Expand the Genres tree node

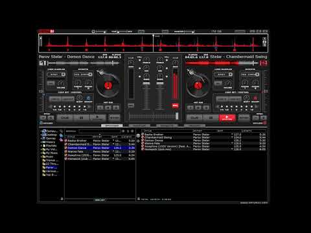coord(41,139)
